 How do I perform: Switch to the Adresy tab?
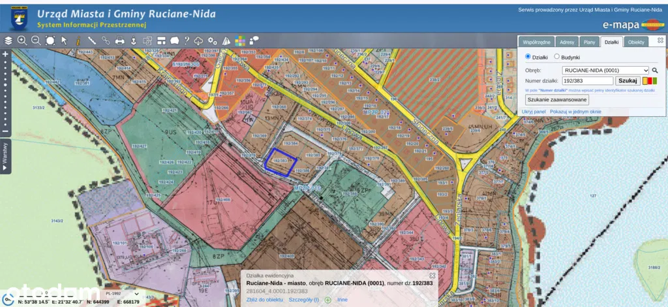point(567,42)
